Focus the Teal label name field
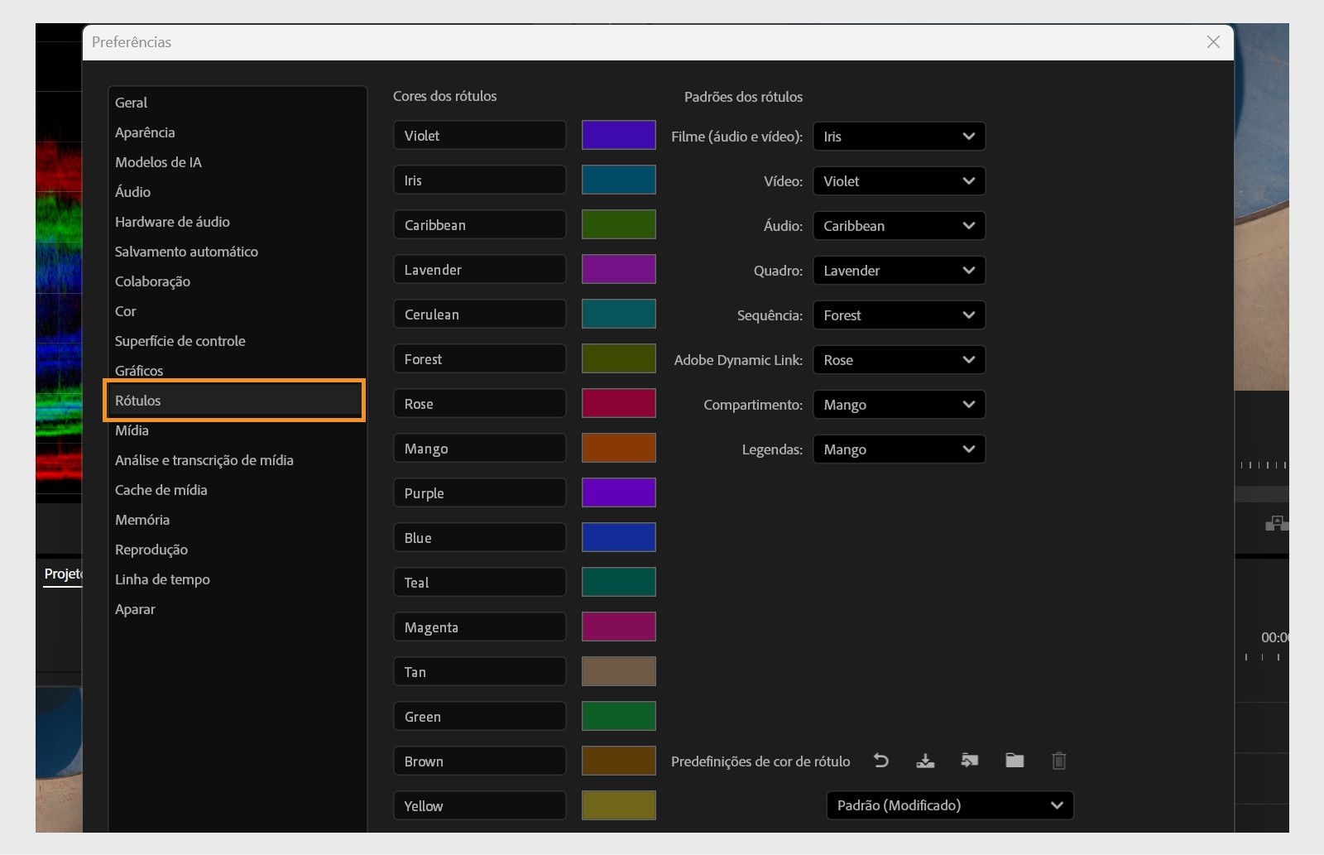 (480, 583)
